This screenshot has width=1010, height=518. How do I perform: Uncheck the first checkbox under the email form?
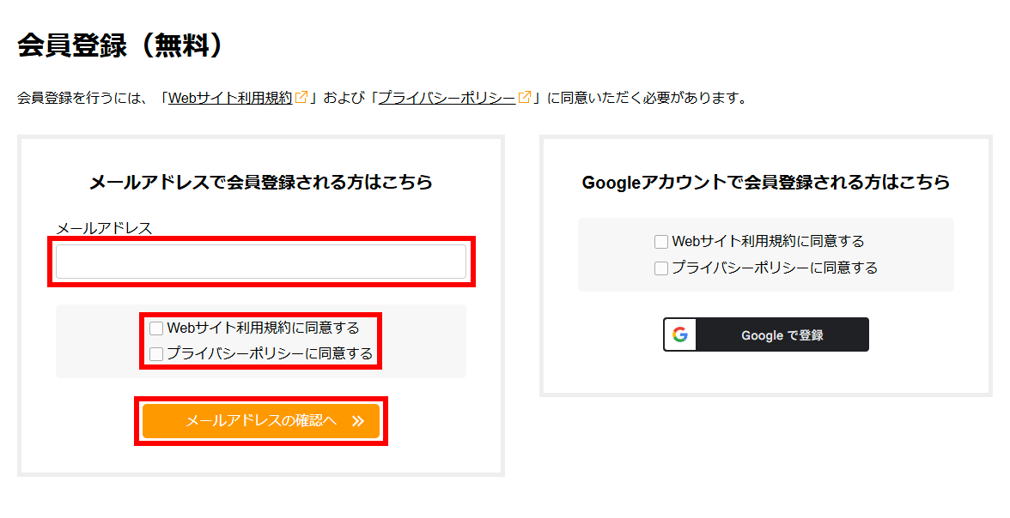155,328
